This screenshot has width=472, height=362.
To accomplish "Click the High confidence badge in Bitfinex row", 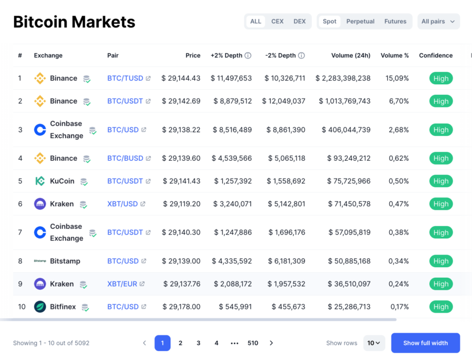I will (x=441, y=307).
